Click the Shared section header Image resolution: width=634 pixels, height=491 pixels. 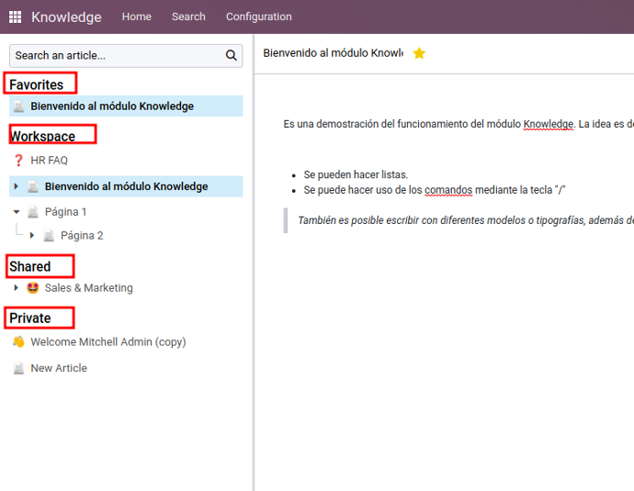click(x=30, y=266)
